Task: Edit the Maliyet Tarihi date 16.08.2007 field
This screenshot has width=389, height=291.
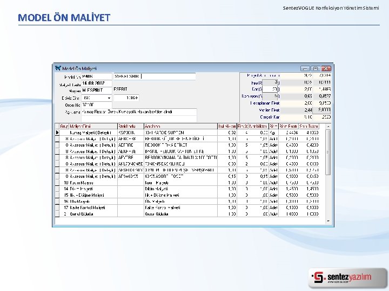Action: (x=97, y=84)
